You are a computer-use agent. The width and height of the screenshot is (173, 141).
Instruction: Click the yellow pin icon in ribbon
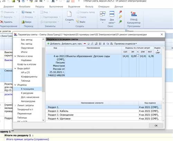120,17
